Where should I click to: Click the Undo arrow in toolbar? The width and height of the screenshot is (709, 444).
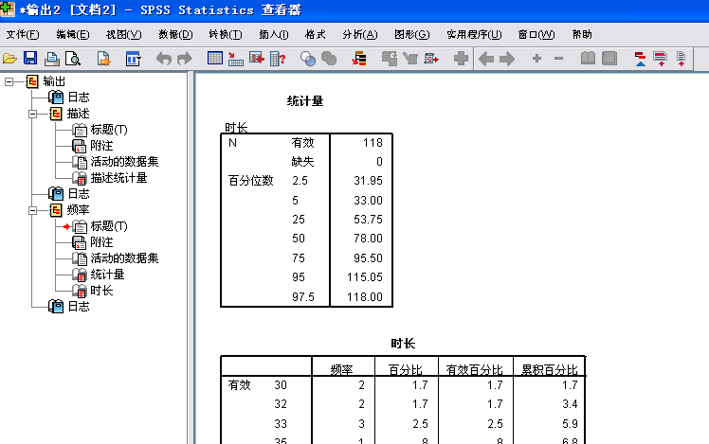pos(162,59)
